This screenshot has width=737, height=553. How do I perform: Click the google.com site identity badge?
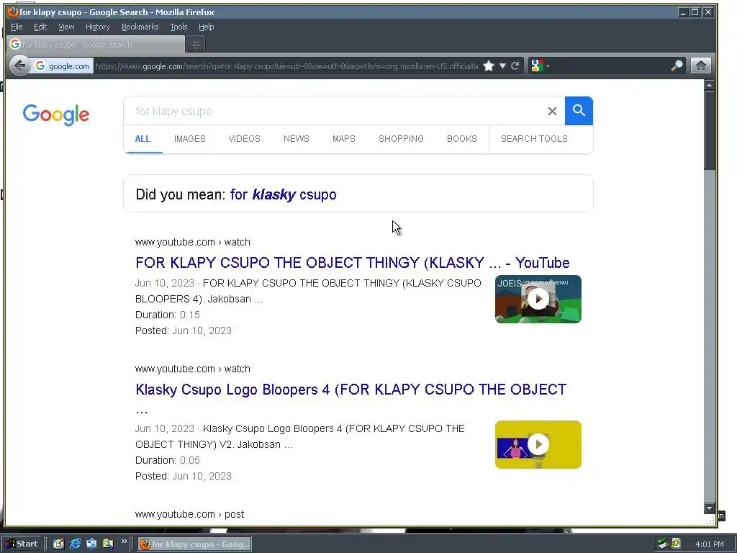63,66
